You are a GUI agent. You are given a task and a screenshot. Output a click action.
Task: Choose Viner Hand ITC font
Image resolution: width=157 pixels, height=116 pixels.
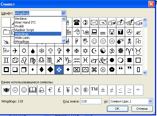38,22
